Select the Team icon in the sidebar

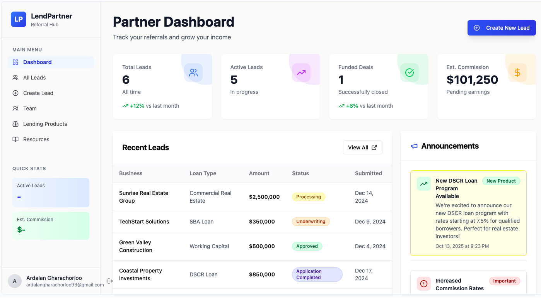tap(15, 108)
